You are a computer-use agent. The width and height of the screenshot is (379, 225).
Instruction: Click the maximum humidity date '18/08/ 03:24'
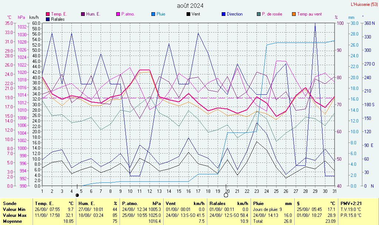pyautogui.click(x=91, y=215)
